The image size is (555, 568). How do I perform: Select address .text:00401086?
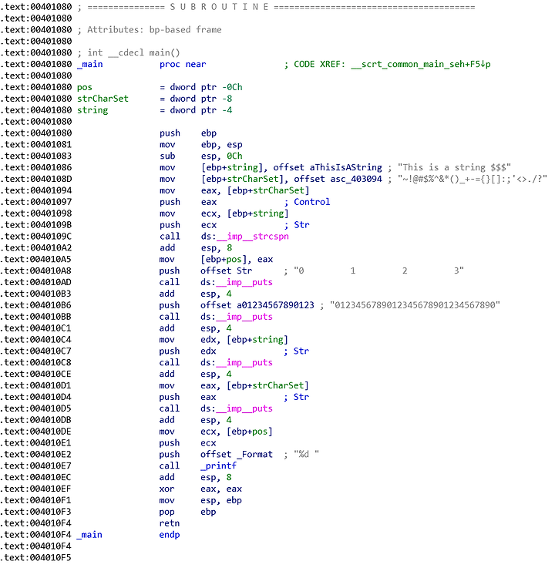click(x=36, y=167)
